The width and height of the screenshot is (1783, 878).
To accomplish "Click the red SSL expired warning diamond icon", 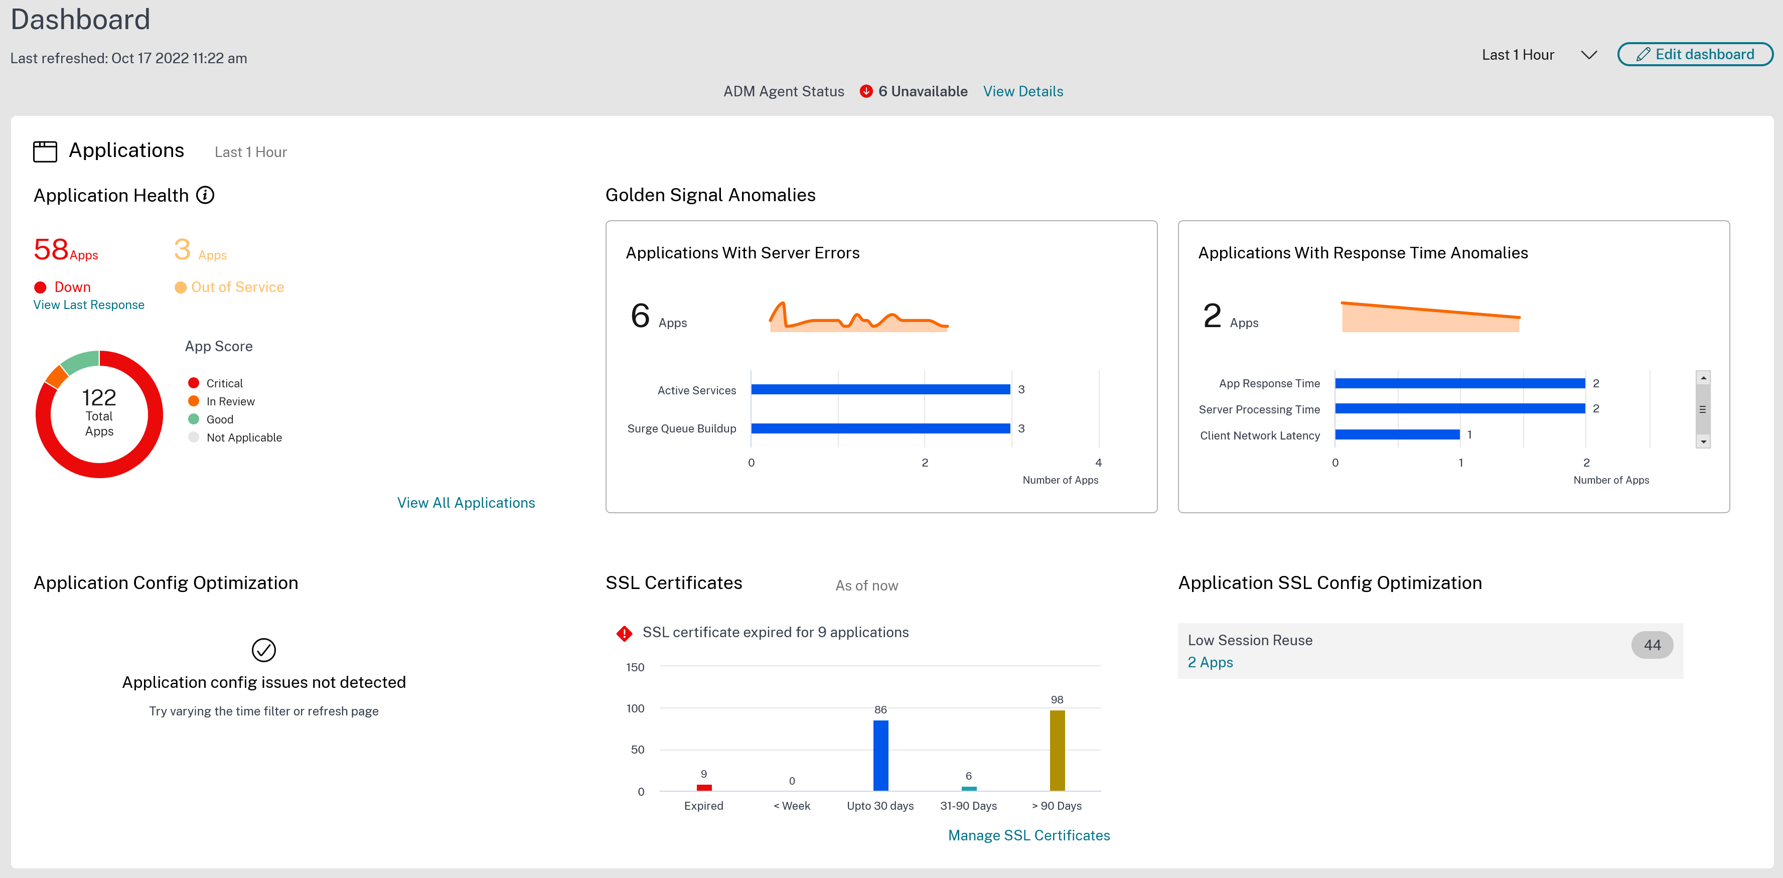I will [624, 633].
